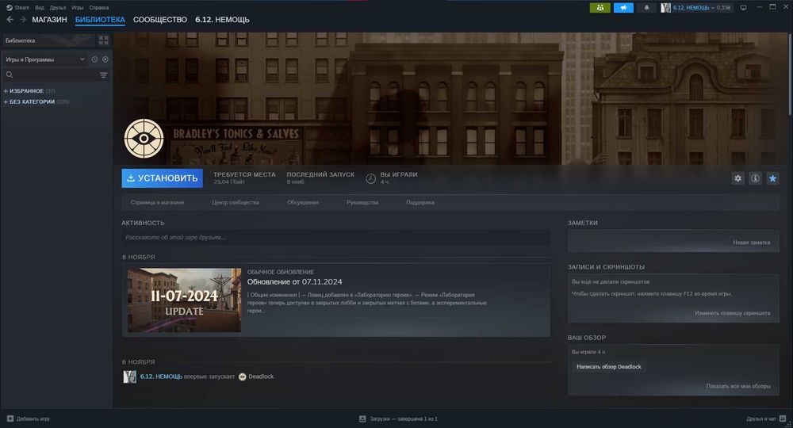Open downloads manager icon in status bar

point(362,418)
